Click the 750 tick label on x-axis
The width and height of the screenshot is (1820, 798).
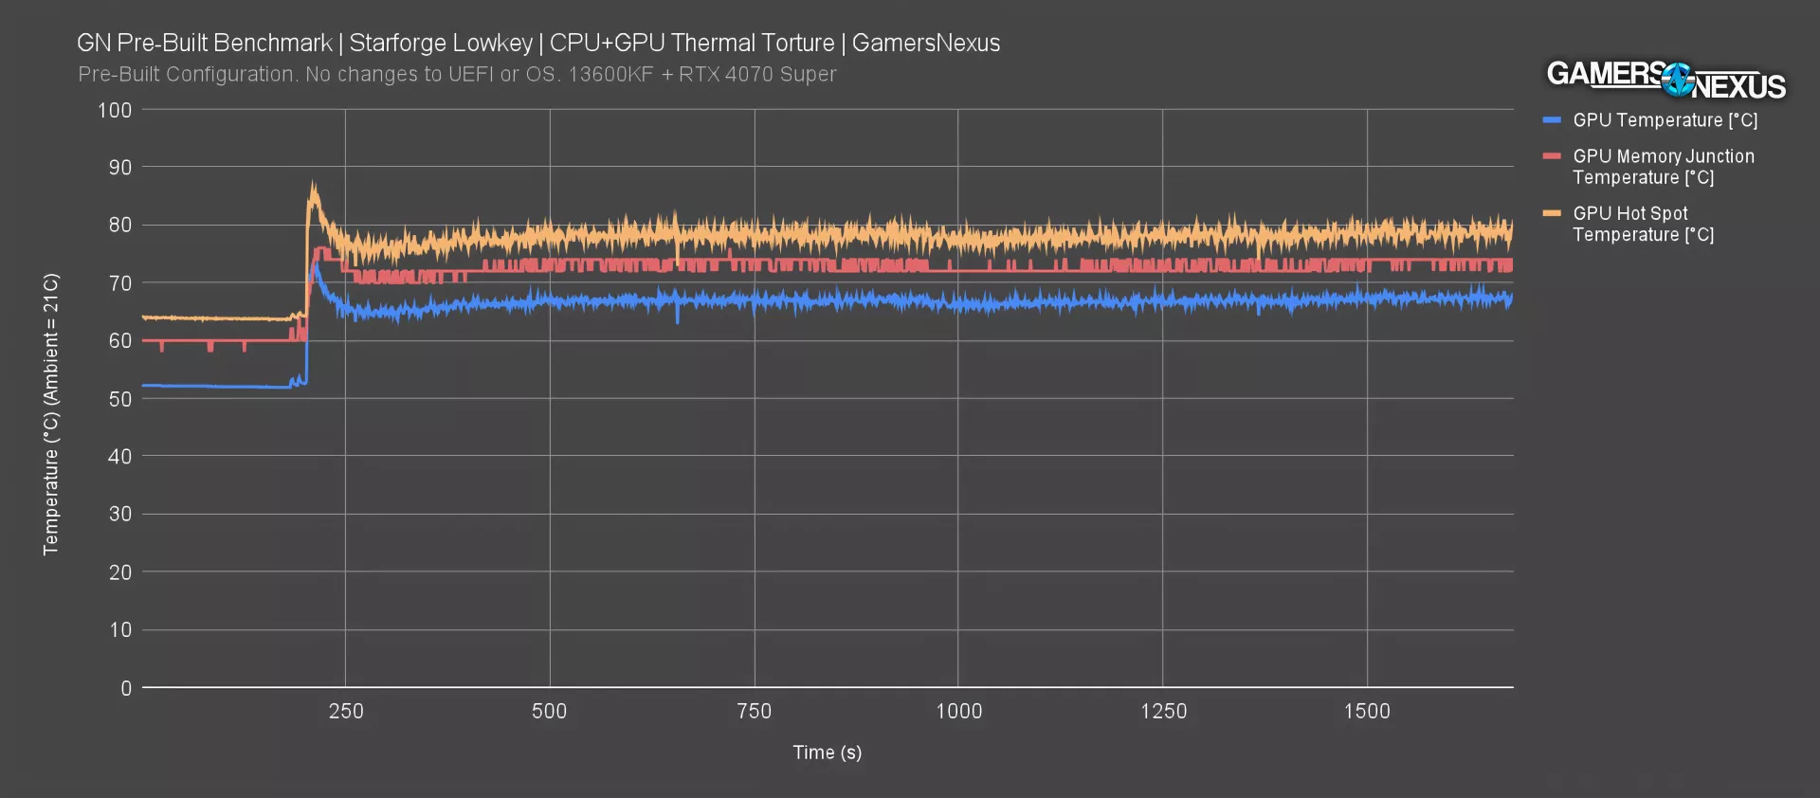[755, 712]
